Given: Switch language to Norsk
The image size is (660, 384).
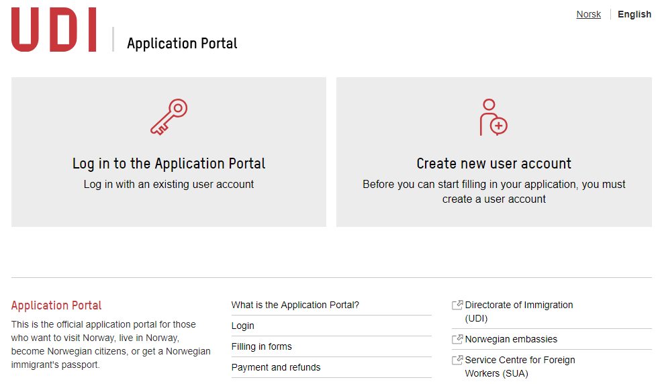Looking at the screenshot, I should [x=588, y=14].
